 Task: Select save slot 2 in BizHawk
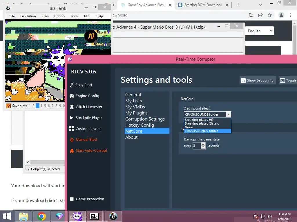(x=34, y=106)
